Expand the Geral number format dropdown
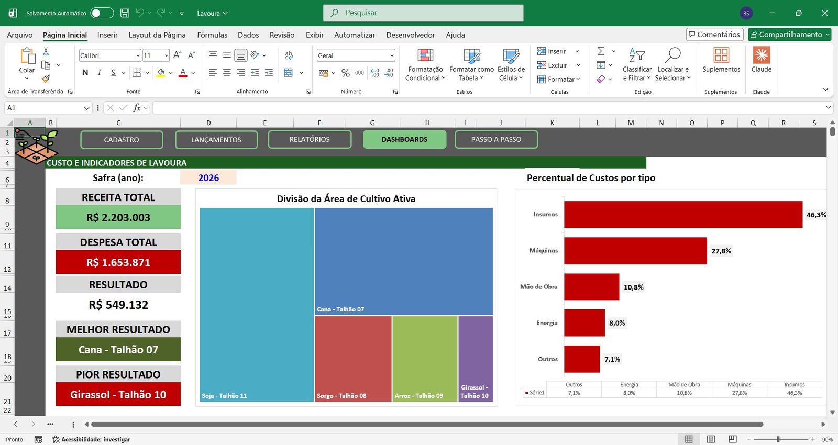 (x=392, y=55)
